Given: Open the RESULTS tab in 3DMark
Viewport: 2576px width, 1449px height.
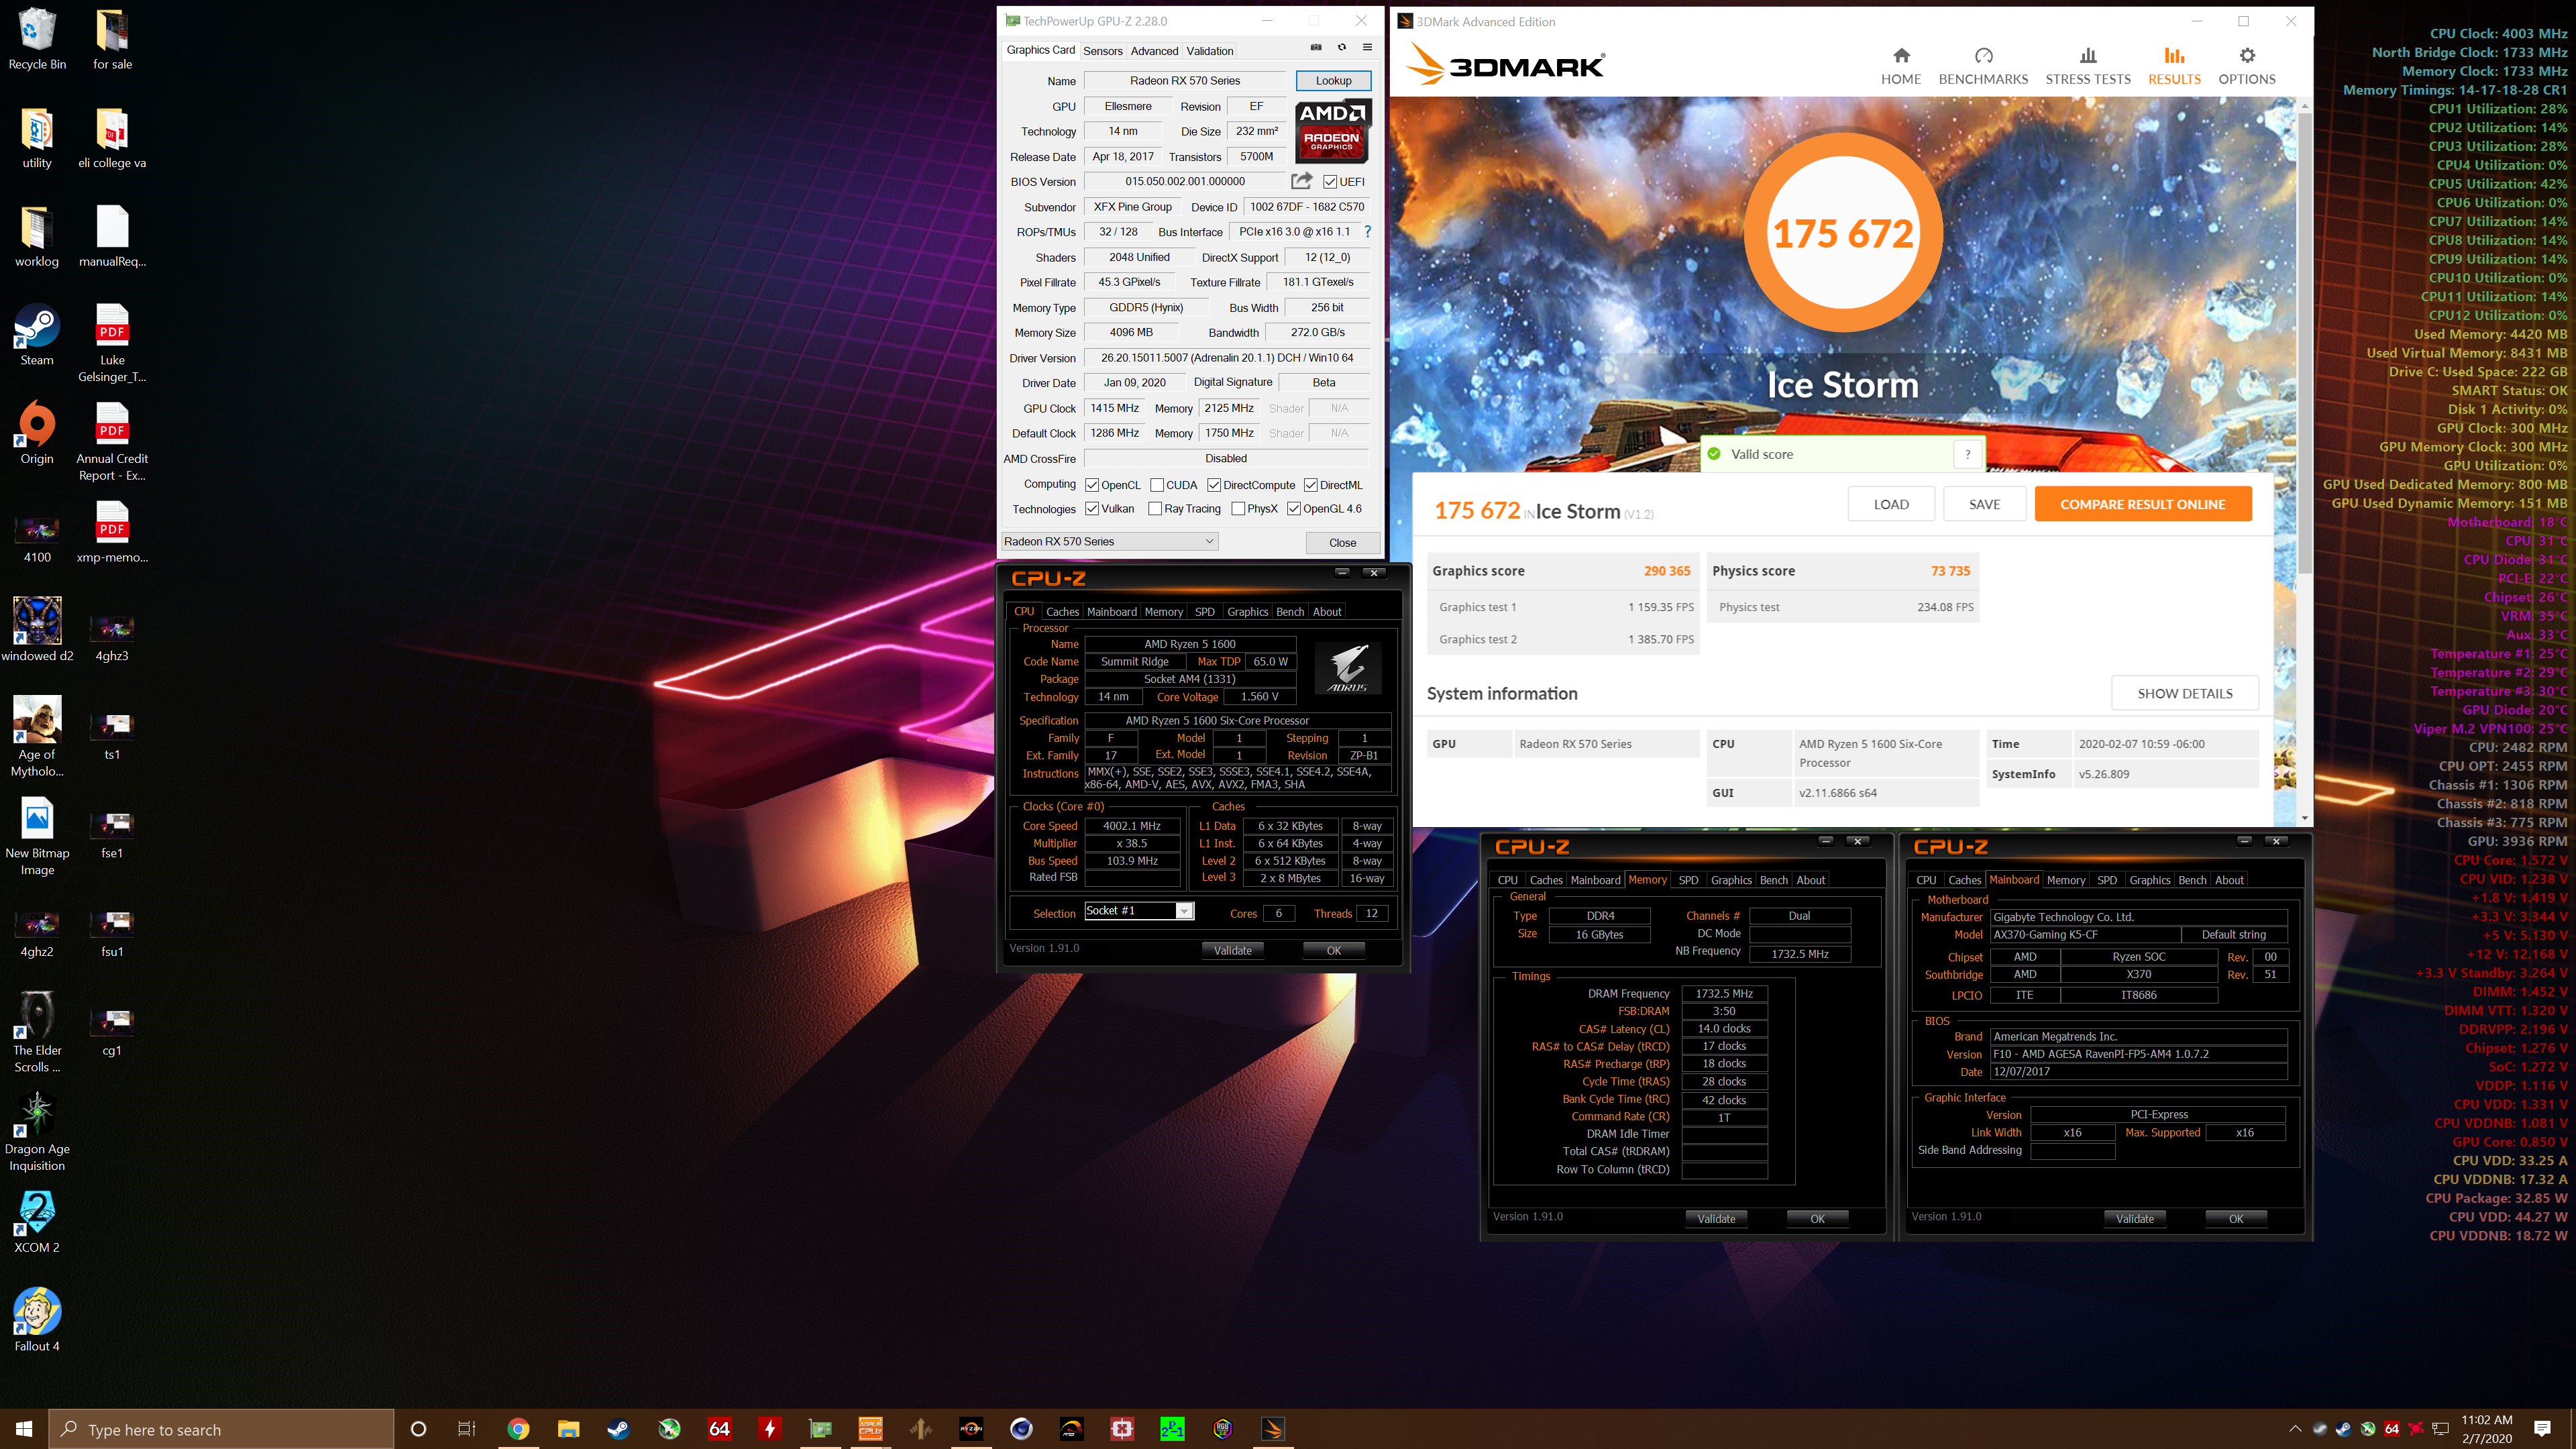Looking at the screenshot, I should (x=2174, y=67).
